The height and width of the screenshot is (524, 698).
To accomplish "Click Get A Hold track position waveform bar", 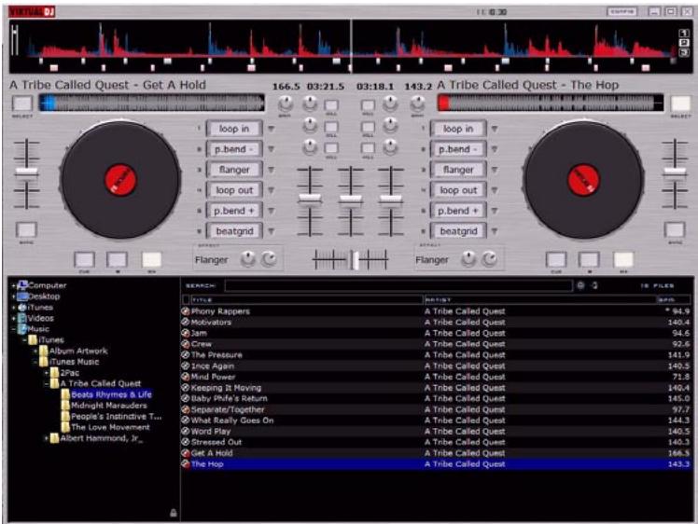I will tap(151, 103).
